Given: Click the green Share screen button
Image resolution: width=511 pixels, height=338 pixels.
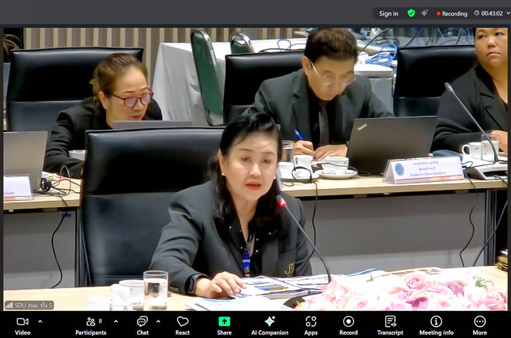Looking at the screenshot, I should [224, 325].
